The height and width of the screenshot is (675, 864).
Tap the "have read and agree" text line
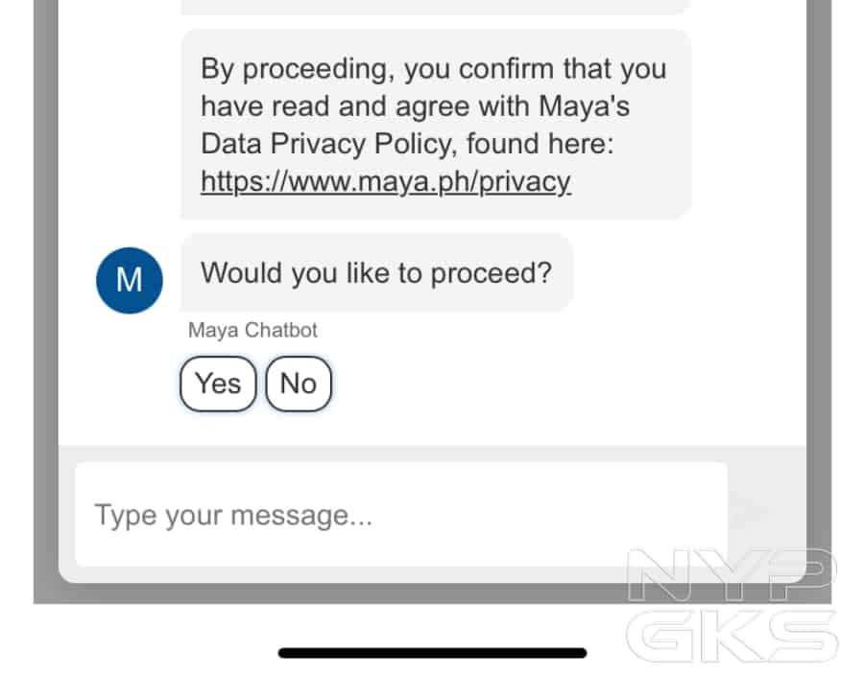point(415,106)
